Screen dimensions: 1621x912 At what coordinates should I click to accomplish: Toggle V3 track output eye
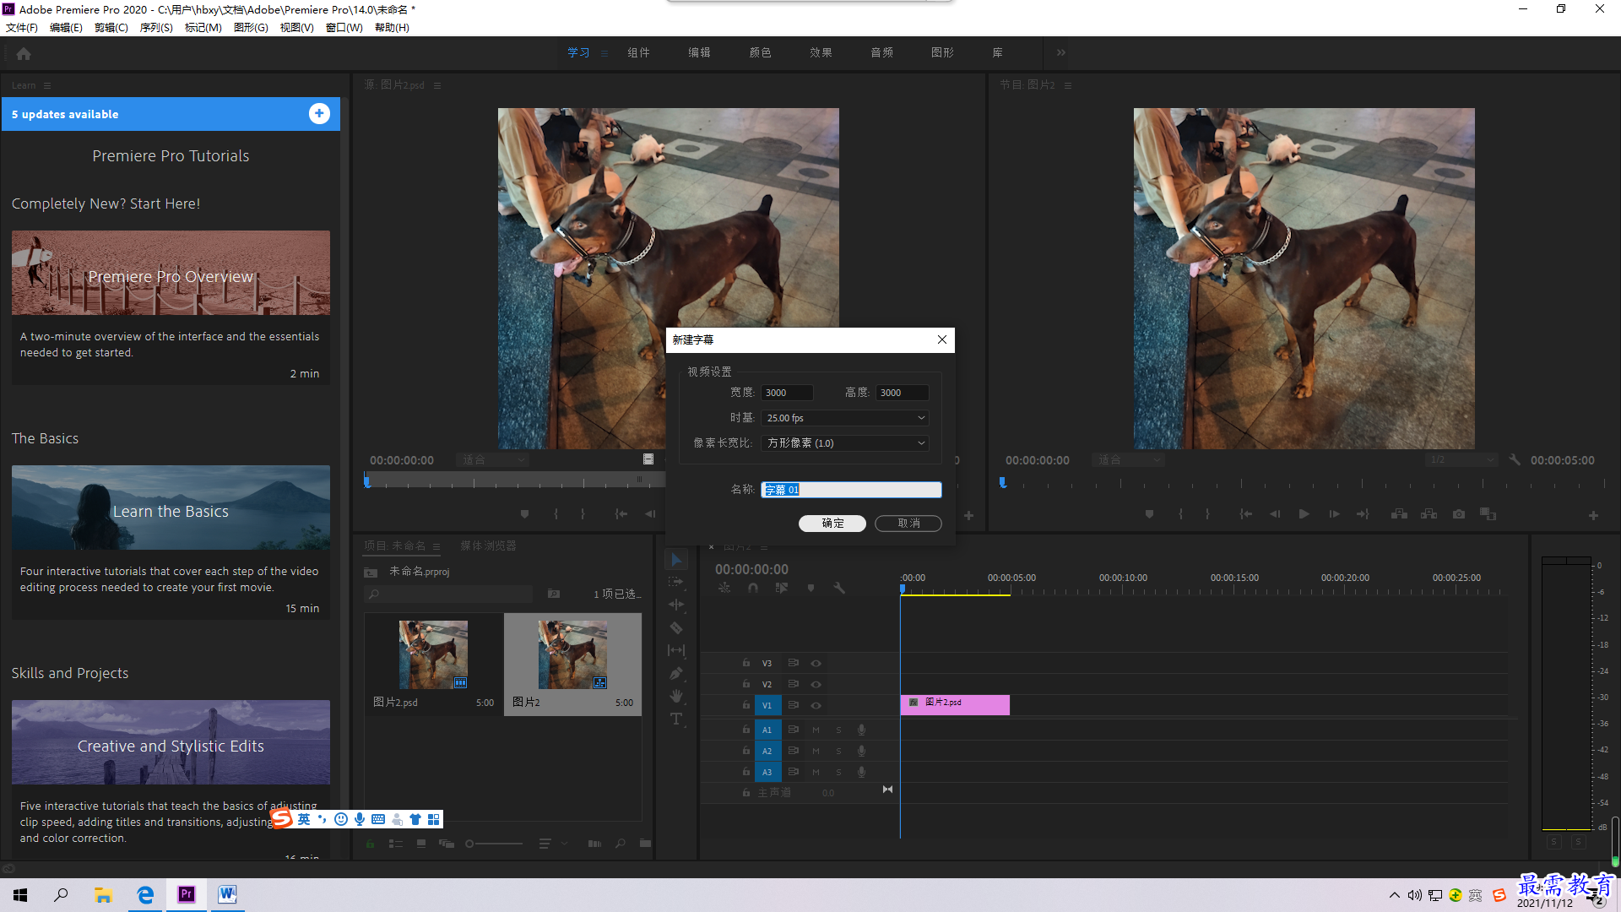click(x=816, y=663)
